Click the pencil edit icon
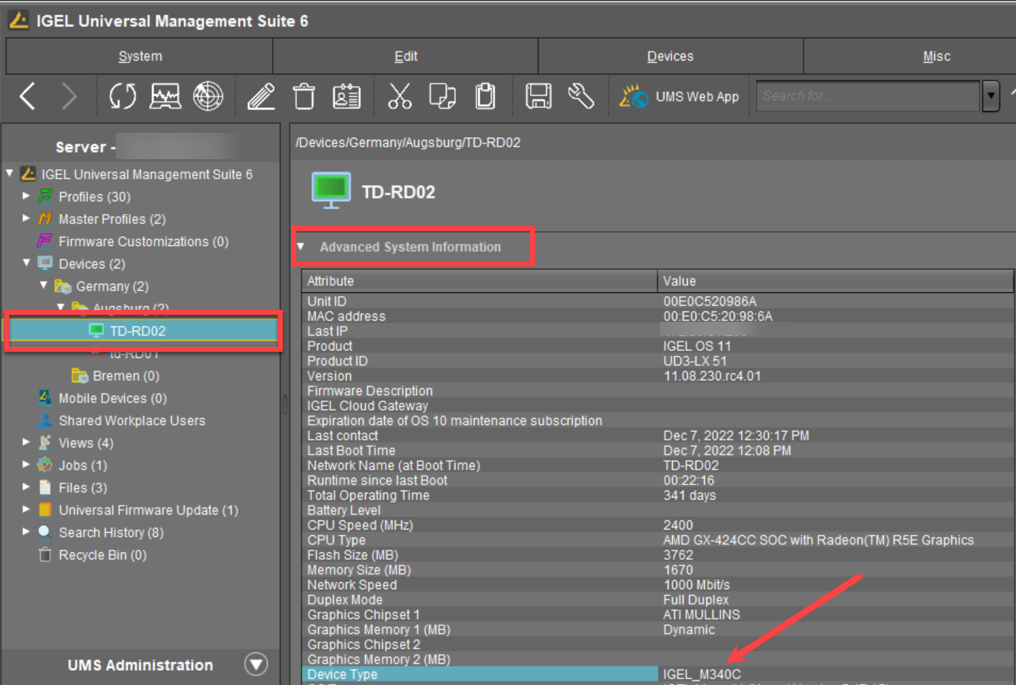The width and height of the screenshot is (1016, 685). (x=261, y=96)
